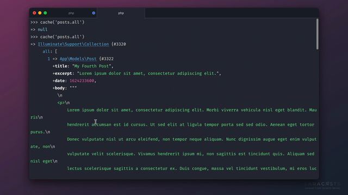Click the line starting 'Donec vulputate nisl'
The image size is (348, 195).
pyautogui.click(x=192, y=139)
